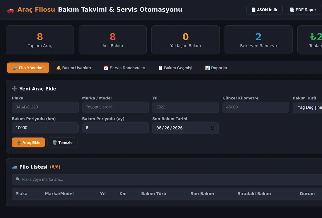Click the Sıradaki Bakım column header
Image resolution: width=322 pixels, height=218 pixels.
pyautogui.click(x=254, y=194)
